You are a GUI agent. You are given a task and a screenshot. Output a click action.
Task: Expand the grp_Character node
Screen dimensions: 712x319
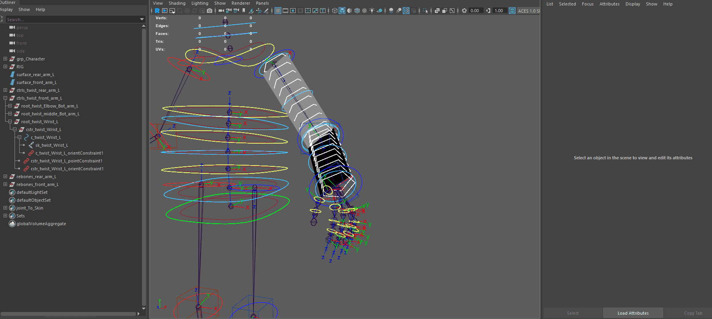(x=5, y=59)
